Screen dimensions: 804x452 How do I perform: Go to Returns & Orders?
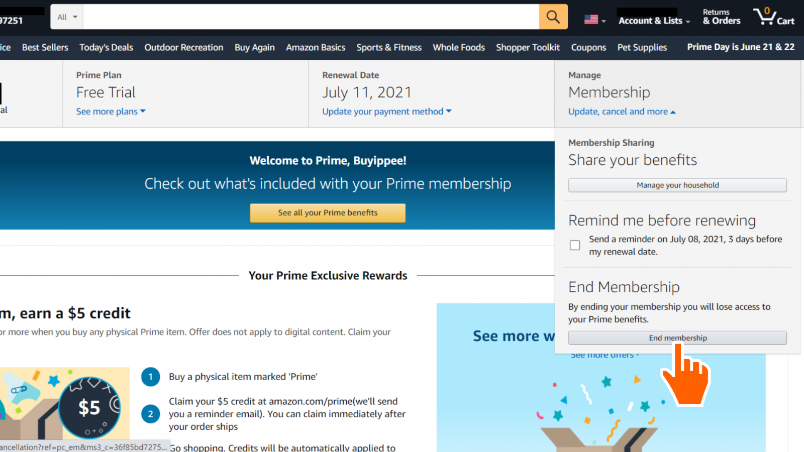[x=722, y=17]
